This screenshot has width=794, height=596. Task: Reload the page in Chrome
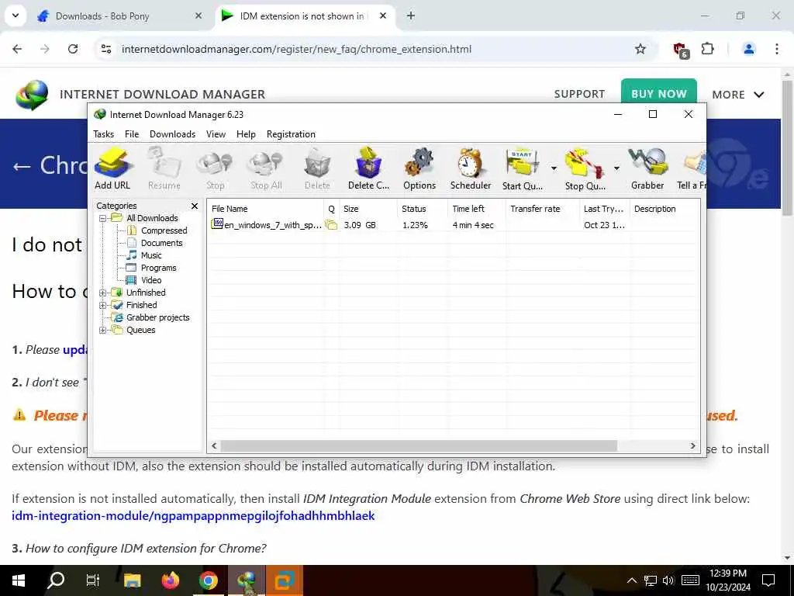pyautogui.click(x=73, y=49)
